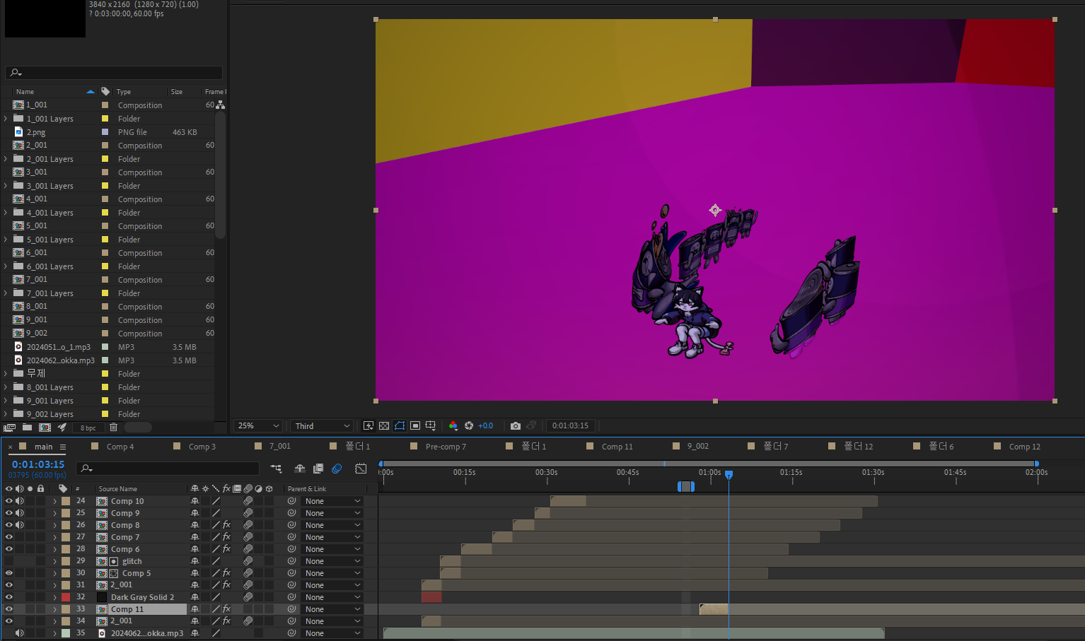Click the Project panel search field
The height and width of the screenshot is (641, 1085).
coord(114,73)
